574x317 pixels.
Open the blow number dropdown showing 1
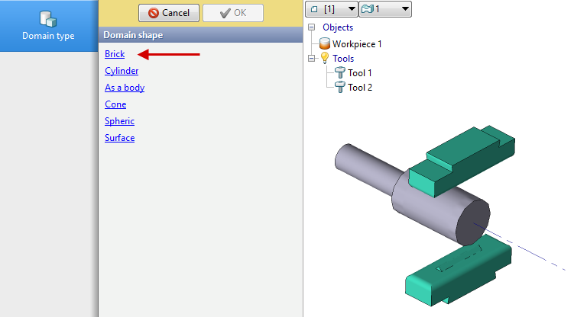pyautogui.click(x=385, y=9)
